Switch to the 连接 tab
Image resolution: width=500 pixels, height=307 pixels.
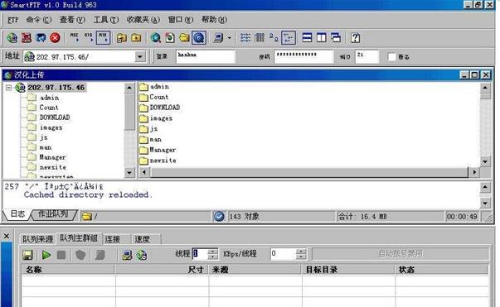pyautogui.click(x=112, y=239)
